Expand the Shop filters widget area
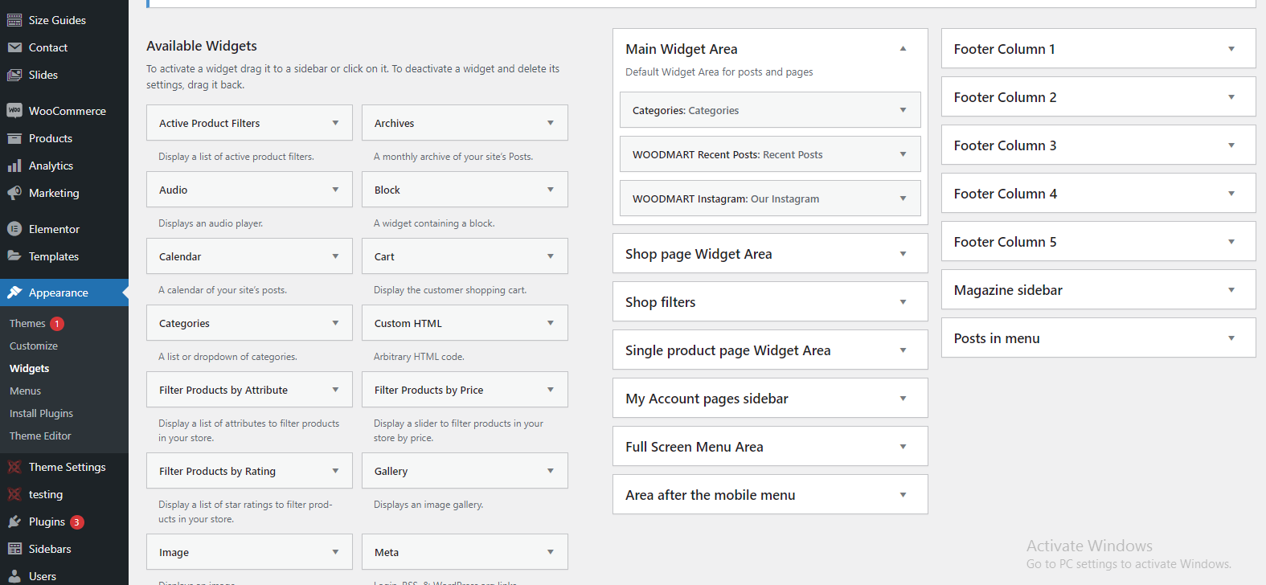The width and height of the screenshot is (1266, 585). (x=903, y=302)
